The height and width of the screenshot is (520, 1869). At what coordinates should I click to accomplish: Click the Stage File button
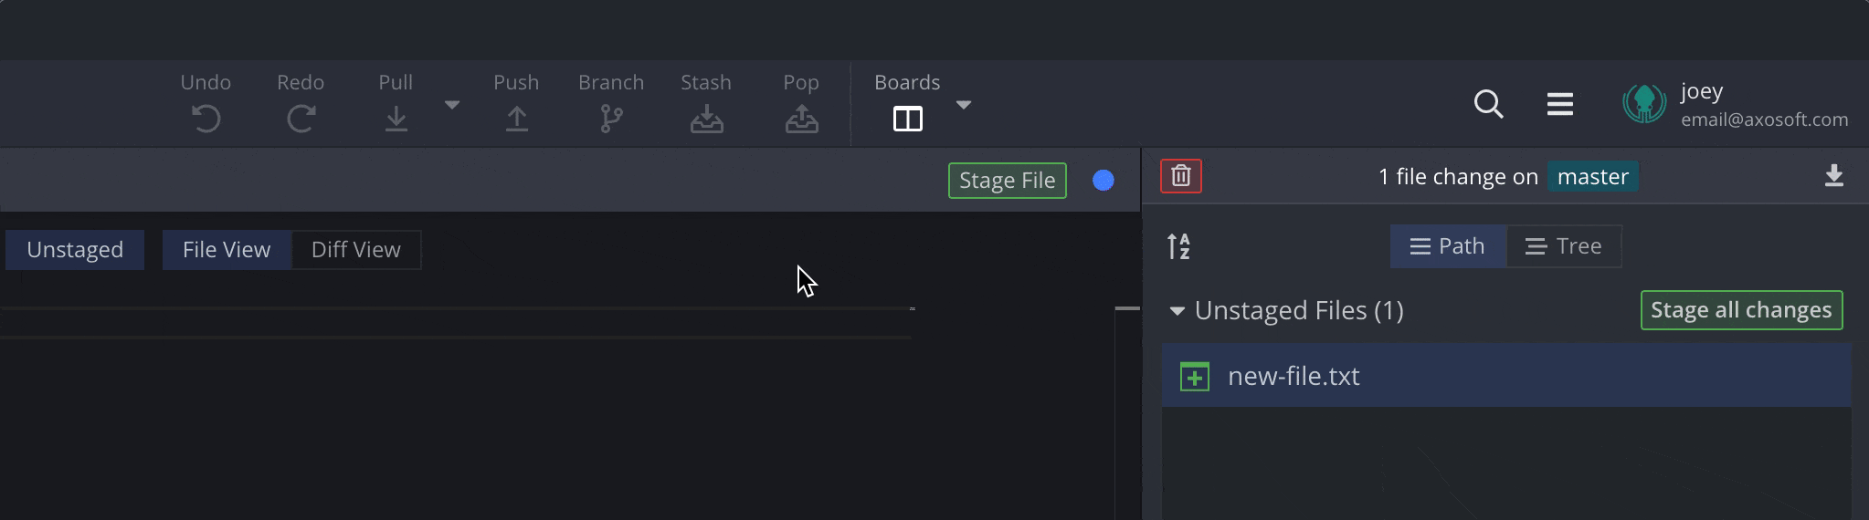[x=1007, y=181]
